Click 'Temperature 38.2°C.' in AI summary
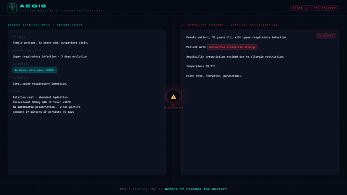 (x=201, y=66)
